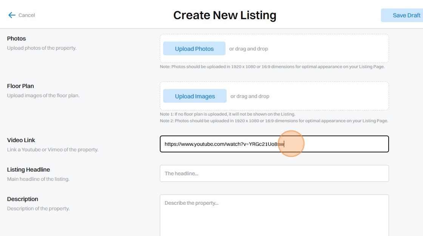The image size is (423, 236).
Task: Click the Upload Images button for floor plan
Action: click(195, 96)
